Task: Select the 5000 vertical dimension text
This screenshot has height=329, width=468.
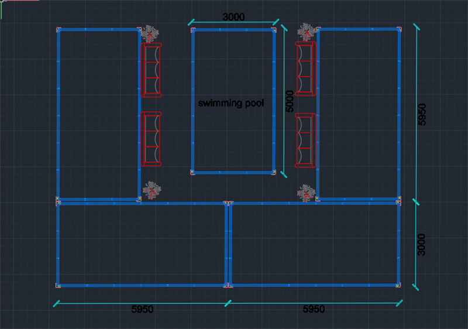Action: [290, 101]
